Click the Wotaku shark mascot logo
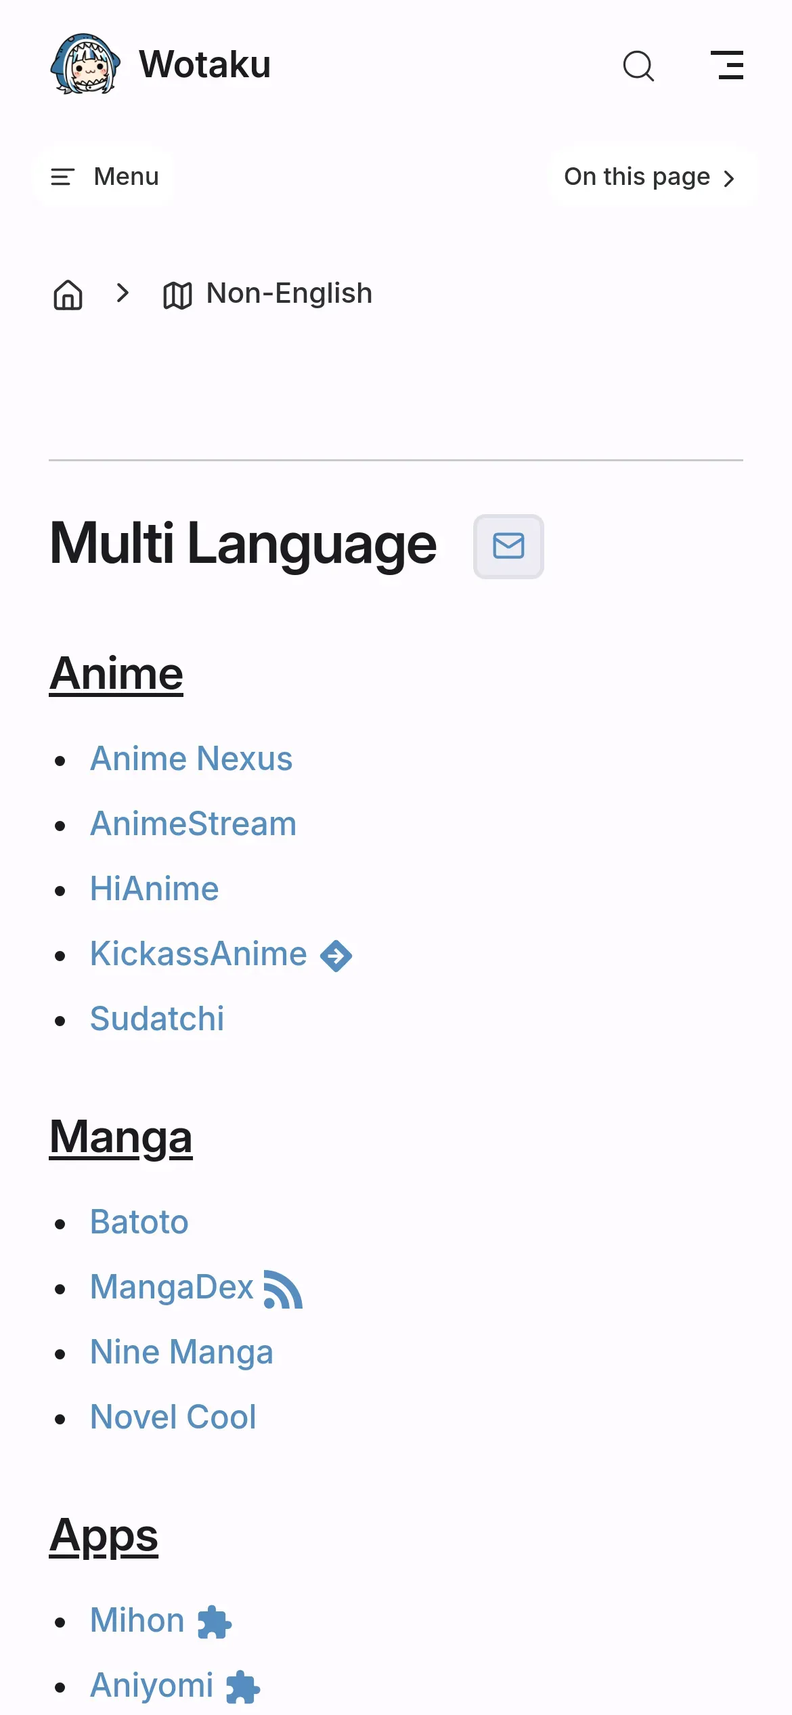The image size is (792, 1715). click(86, 64)
